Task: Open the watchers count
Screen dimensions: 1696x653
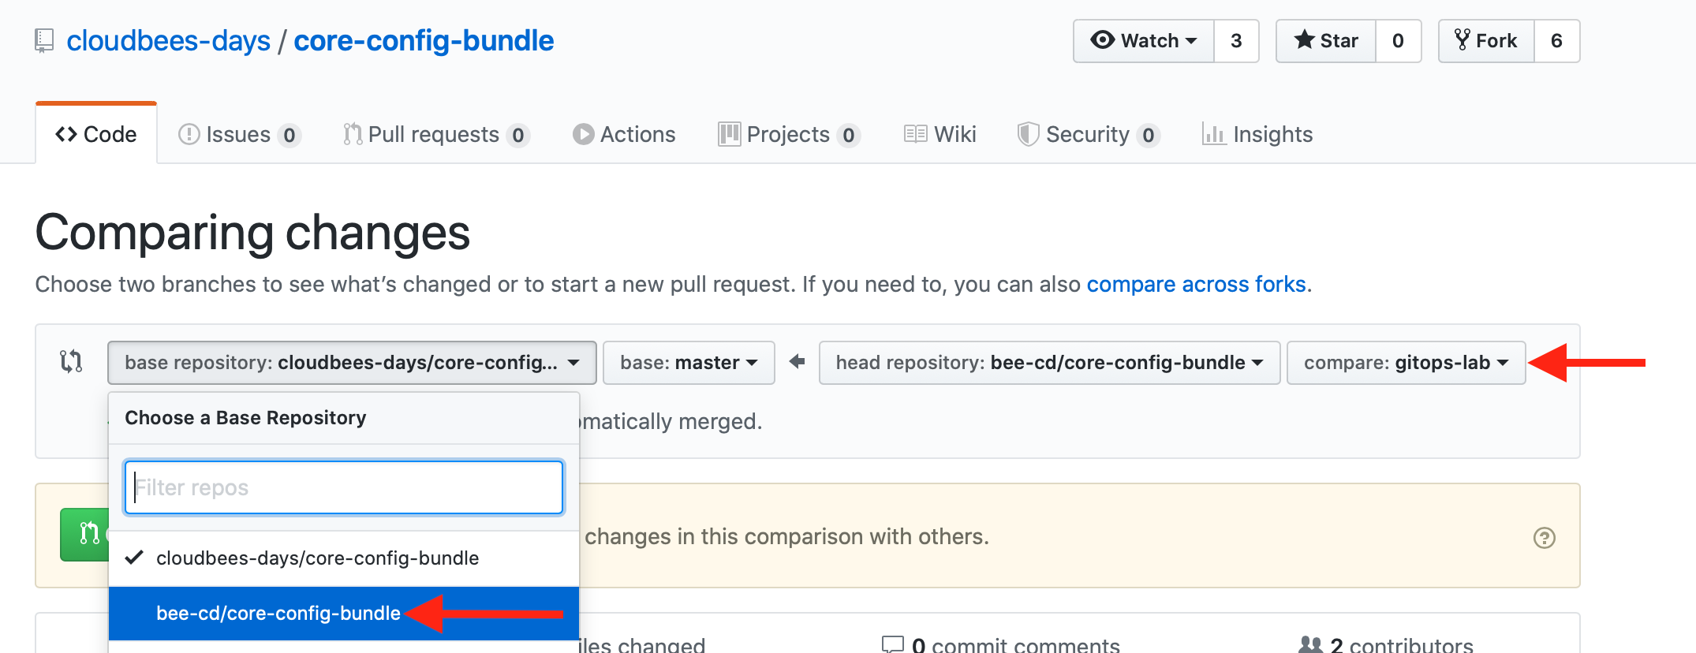Action: click(x=1236, y=41)
